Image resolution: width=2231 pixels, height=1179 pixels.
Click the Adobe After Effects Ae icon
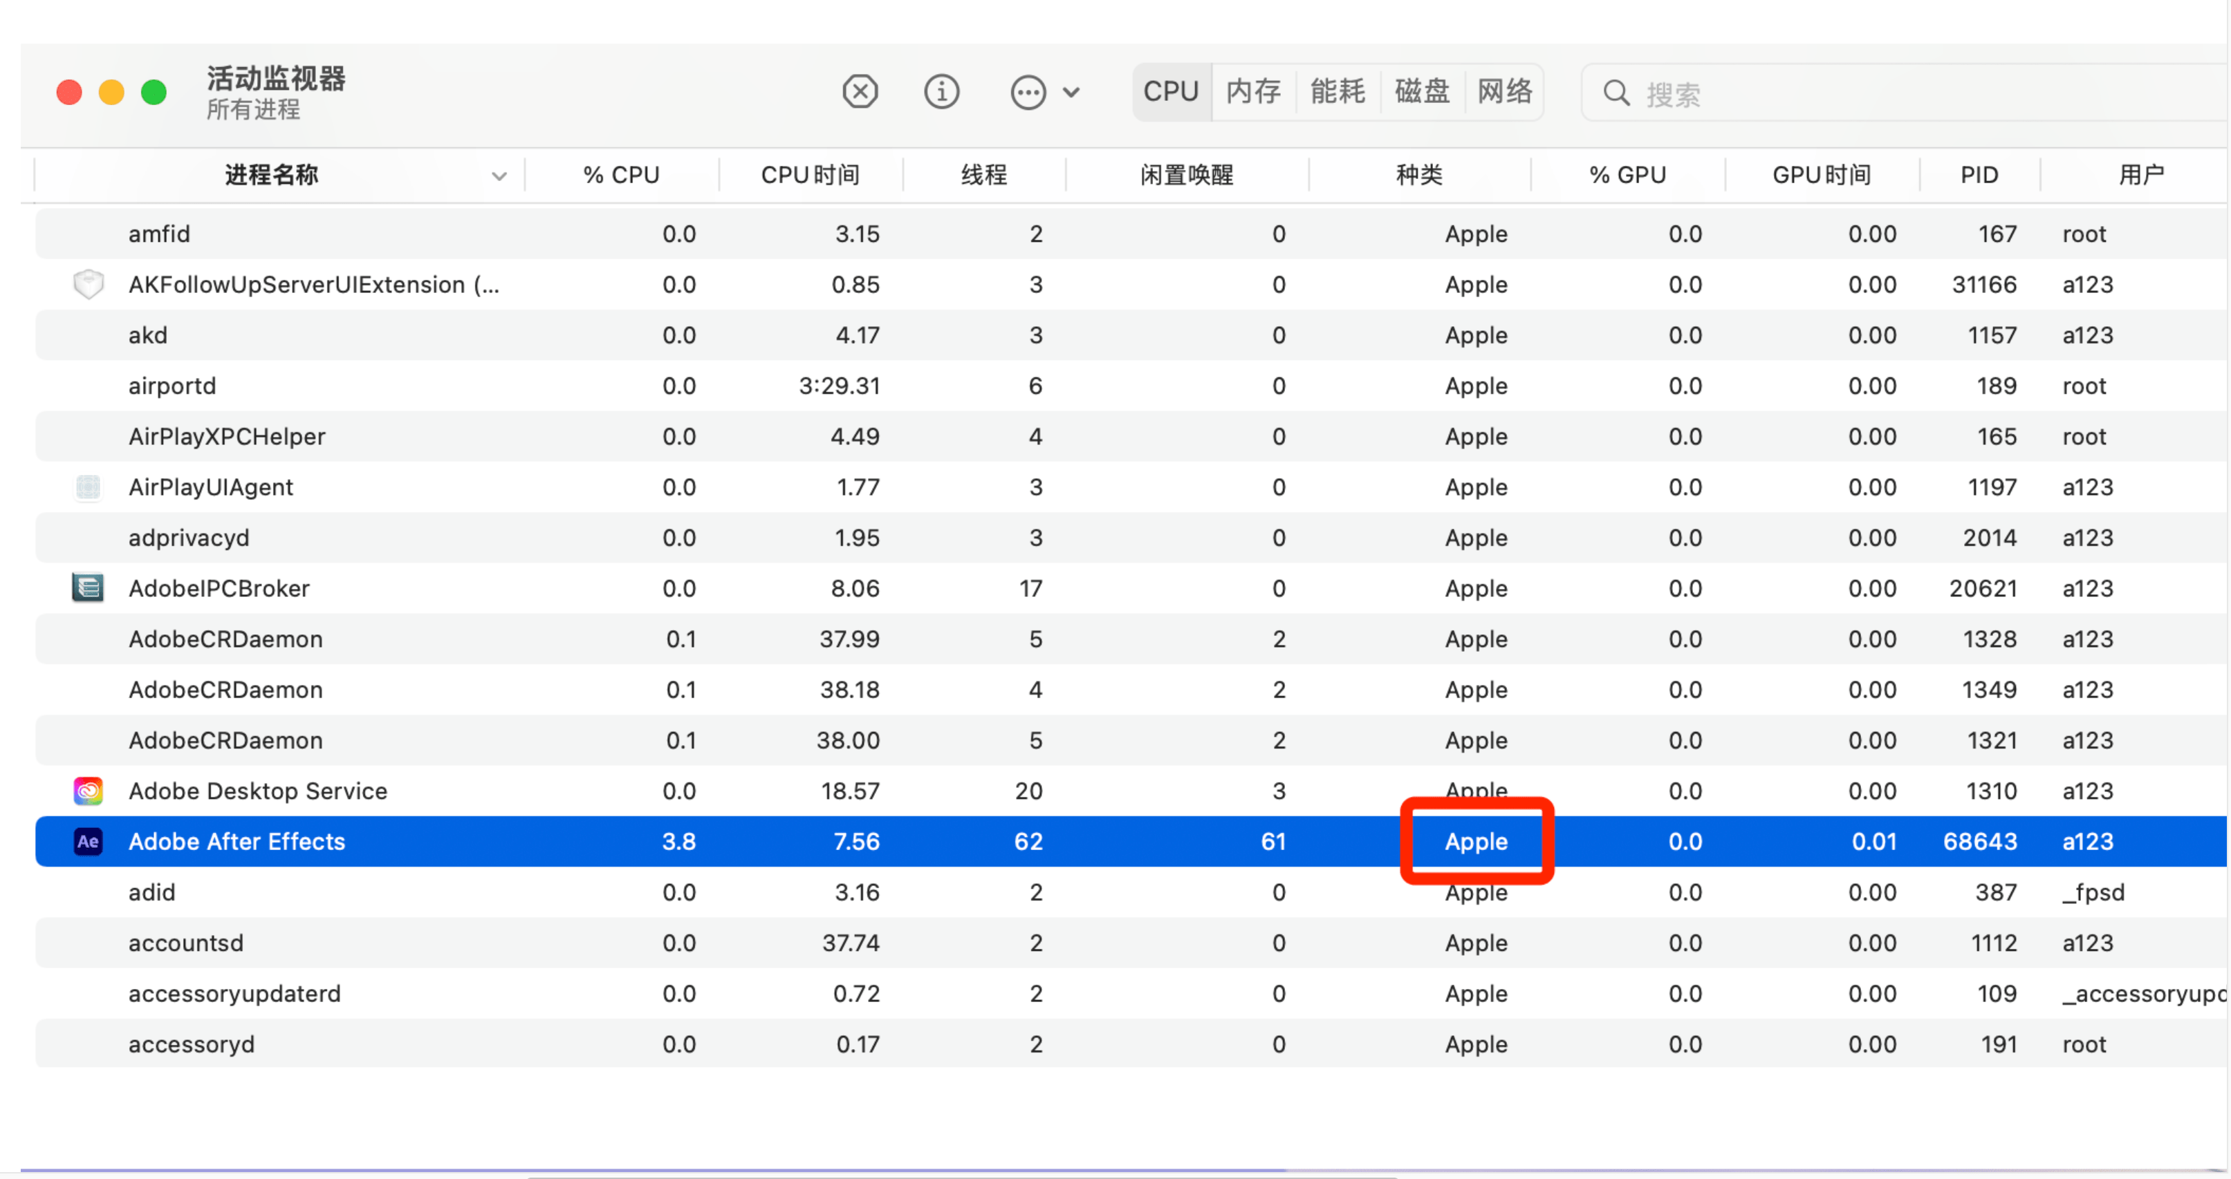pos(89,841)
